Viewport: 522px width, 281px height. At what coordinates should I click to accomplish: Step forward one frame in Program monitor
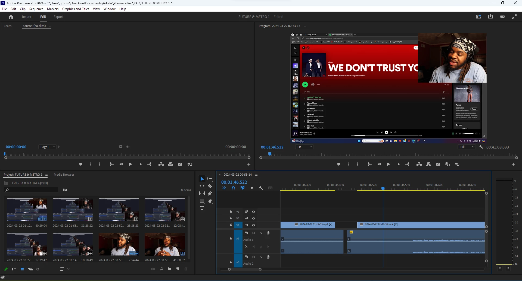click(398, 164)
